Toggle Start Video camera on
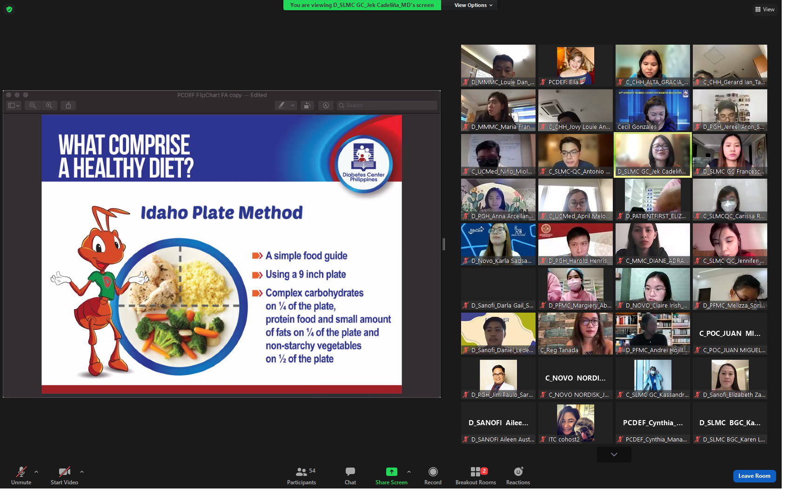Image resolution: width=791 pixels, height=495 pixels. tap(64, 476)
